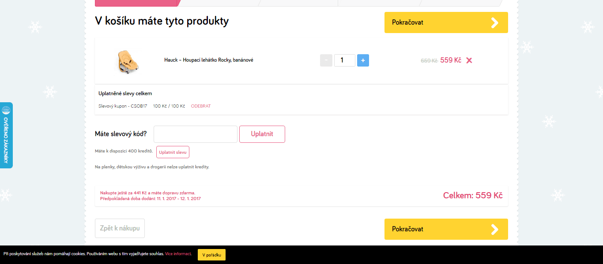Open the Ověřeno zákazníky side badge
The image size is (603, 264).
click(x=6, y=135)
